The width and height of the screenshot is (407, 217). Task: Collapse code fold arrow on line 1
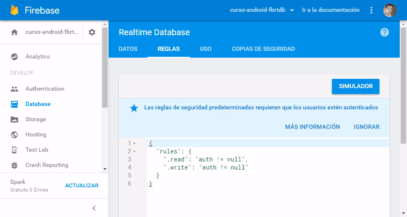click(134, 144)
